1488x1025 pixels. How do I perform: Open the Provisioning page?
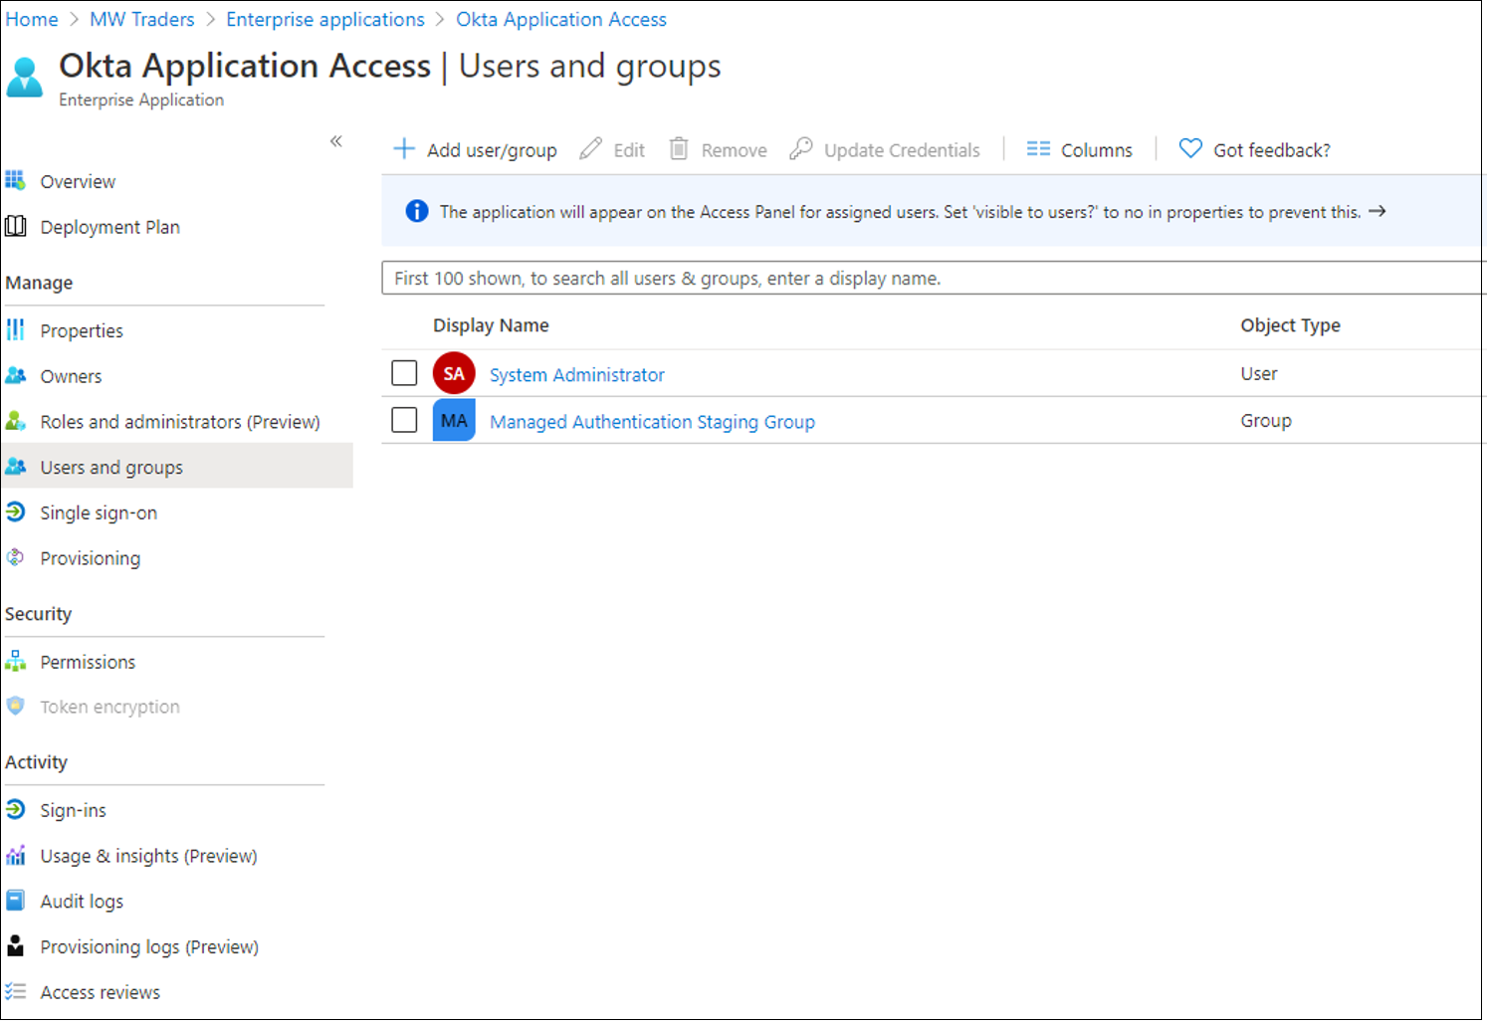tap(90, 558)
